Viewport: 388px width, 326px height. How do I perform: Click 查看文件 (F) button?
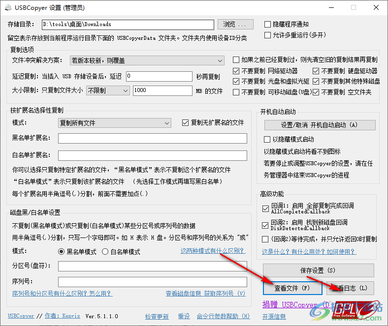(x=292, y=288)
